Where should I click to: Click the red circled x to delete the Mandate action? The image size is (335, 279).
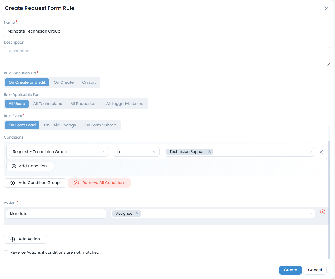(323, 212)
